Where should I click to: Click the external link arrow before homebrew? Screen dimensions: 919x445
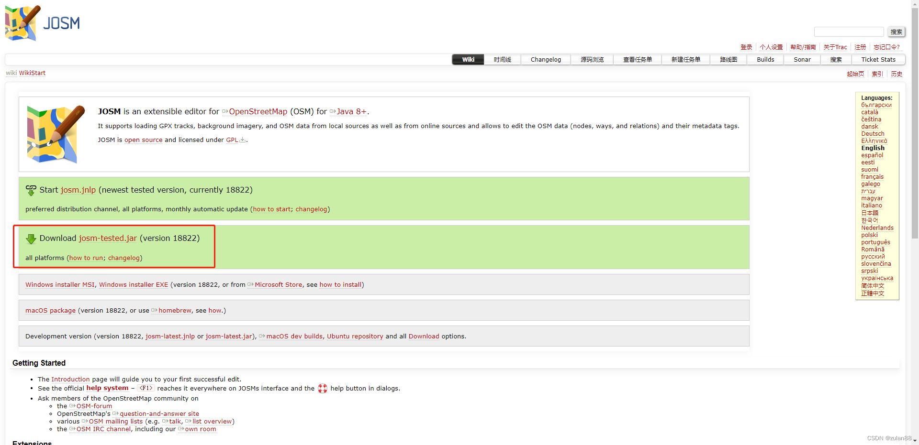(154, 310)
